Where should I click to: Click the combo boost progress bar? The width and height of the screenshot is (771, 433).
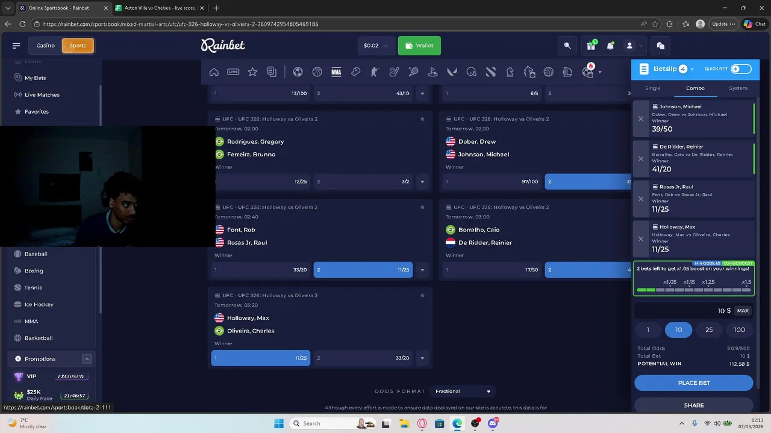click(694, 290)
